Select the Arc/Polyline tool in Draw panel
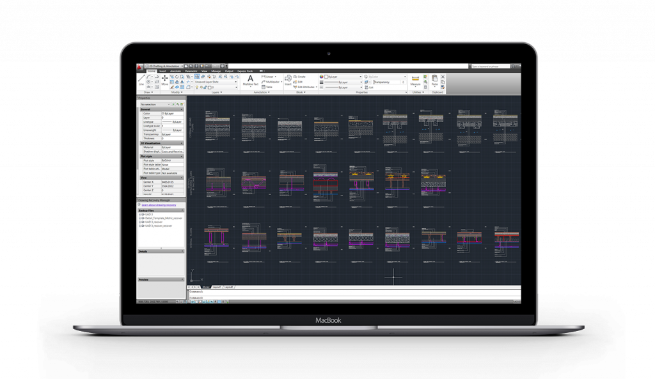 pos(148,77)
